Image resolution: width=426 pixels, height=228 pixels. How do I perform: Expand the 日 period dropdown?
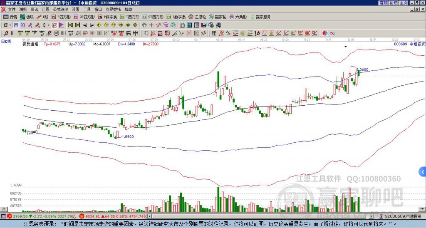point(10,25)
